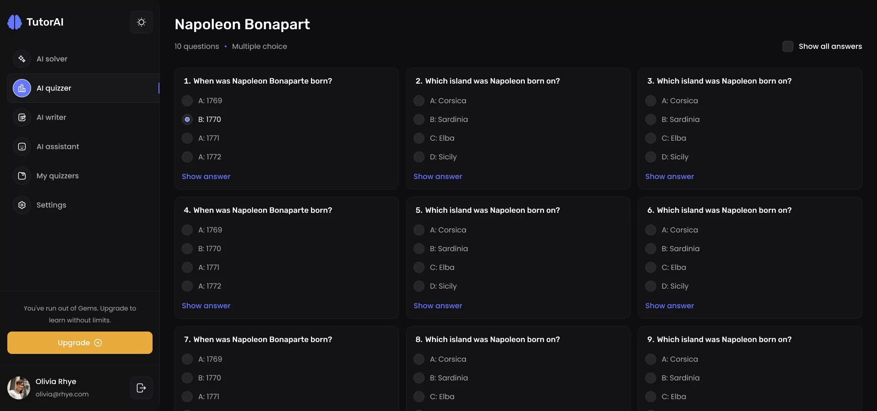Expand Show answer under question 5
The width and height of the screenshot is (877, 411).
pyautogui.click(x=438, y=306)
